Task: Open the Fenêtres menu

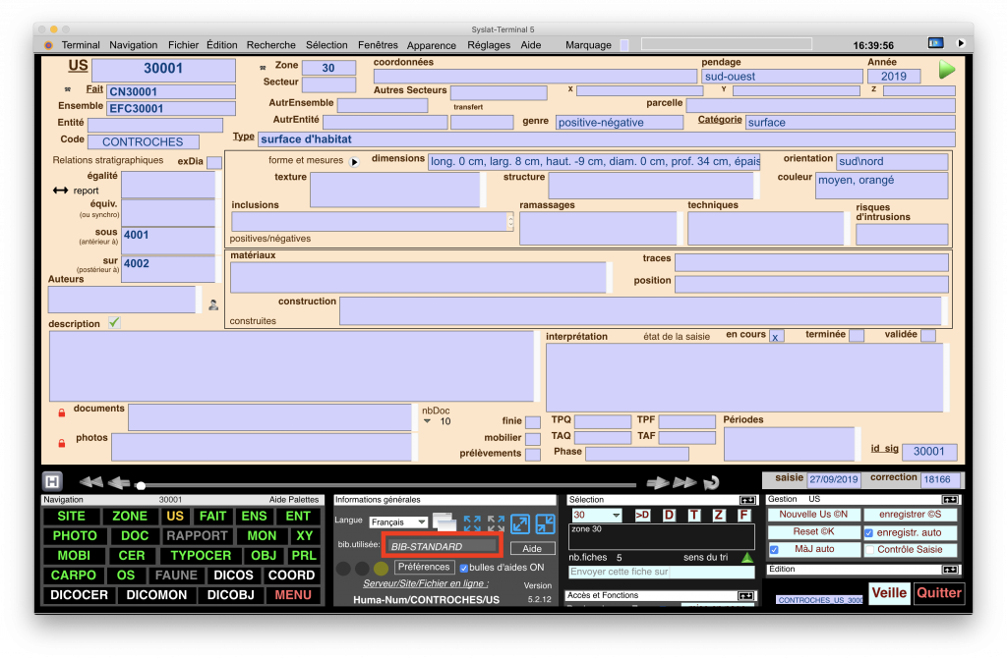Action: [378, 45]
